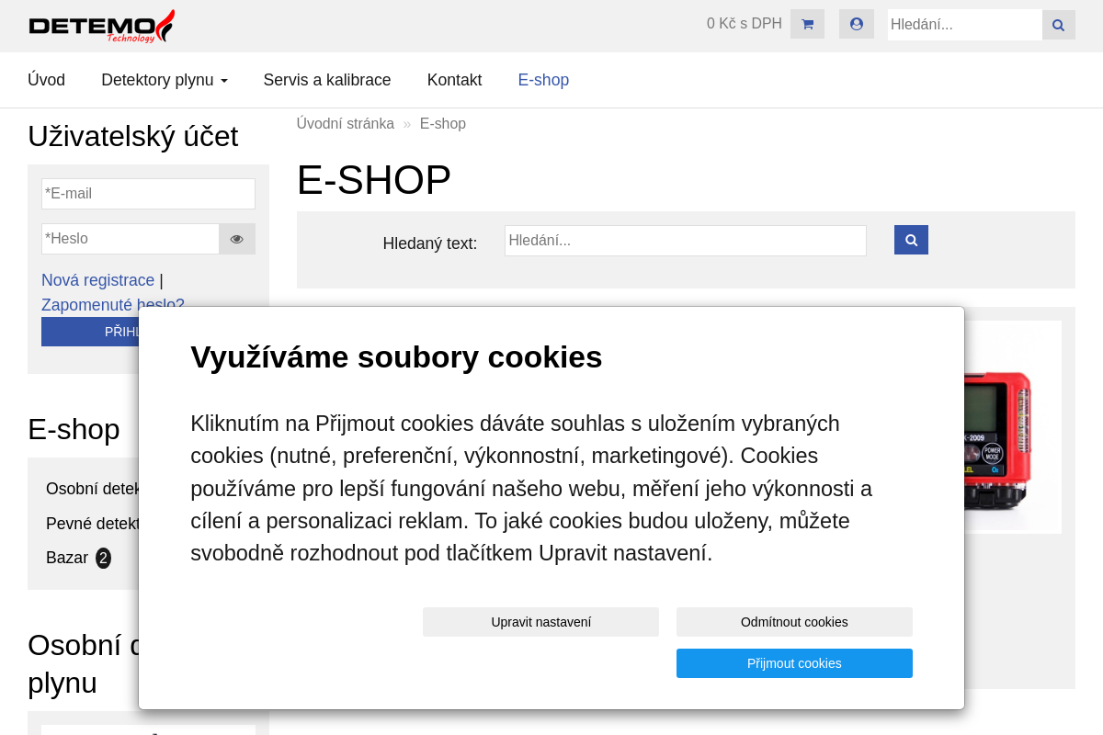Click the Odmítnout cookies button
The image size is (1103, 735).
794,622
